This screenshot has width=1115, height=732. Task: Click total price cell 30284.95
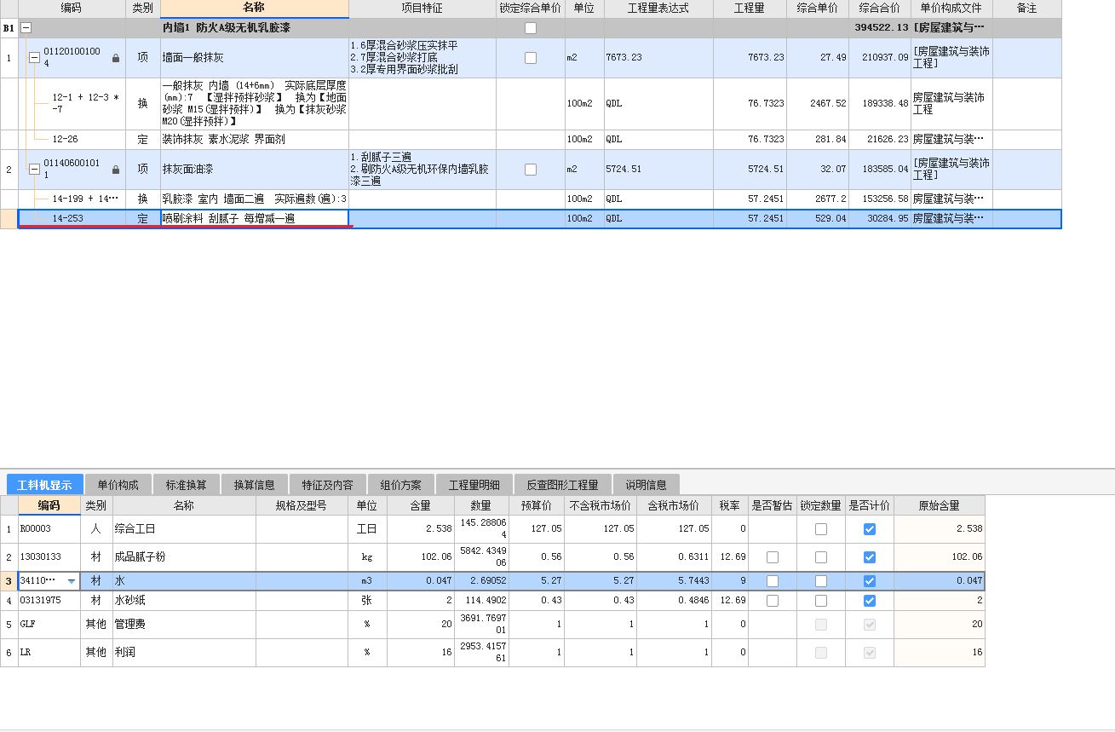point(879,219)
